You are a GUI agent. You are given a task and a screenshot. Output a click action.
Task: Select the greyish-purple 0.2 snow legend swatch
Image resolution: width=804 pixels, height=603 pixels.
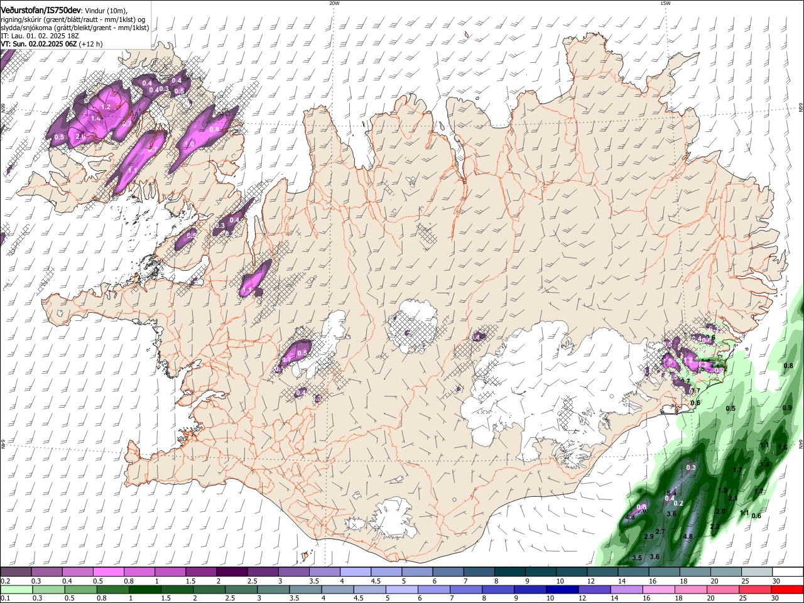pyautogui.click(x=16, y=572)
